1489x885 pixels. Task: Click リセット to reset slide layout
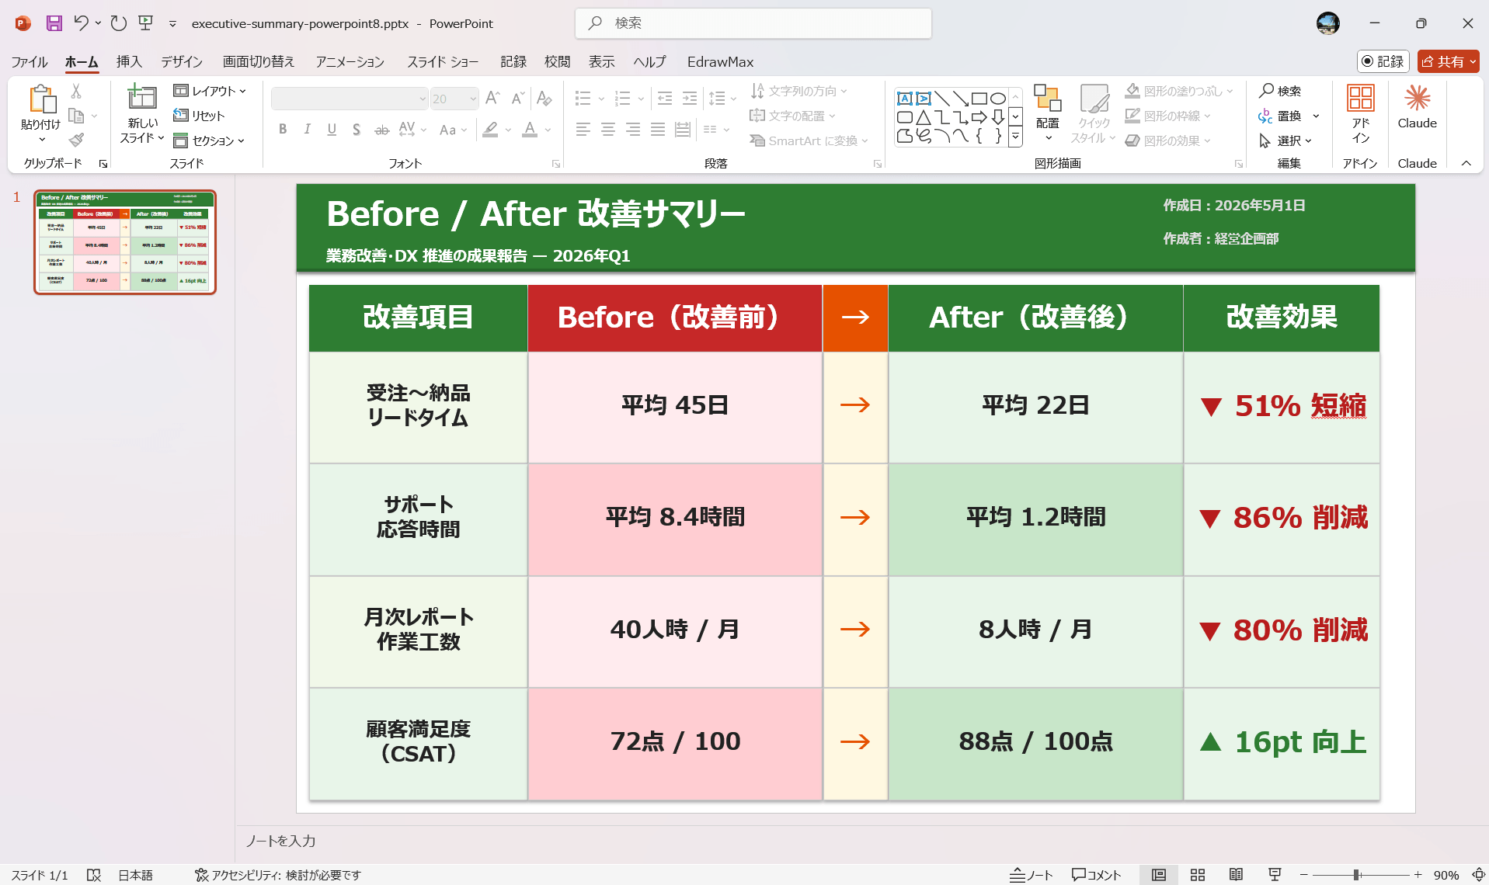point(200,116)
